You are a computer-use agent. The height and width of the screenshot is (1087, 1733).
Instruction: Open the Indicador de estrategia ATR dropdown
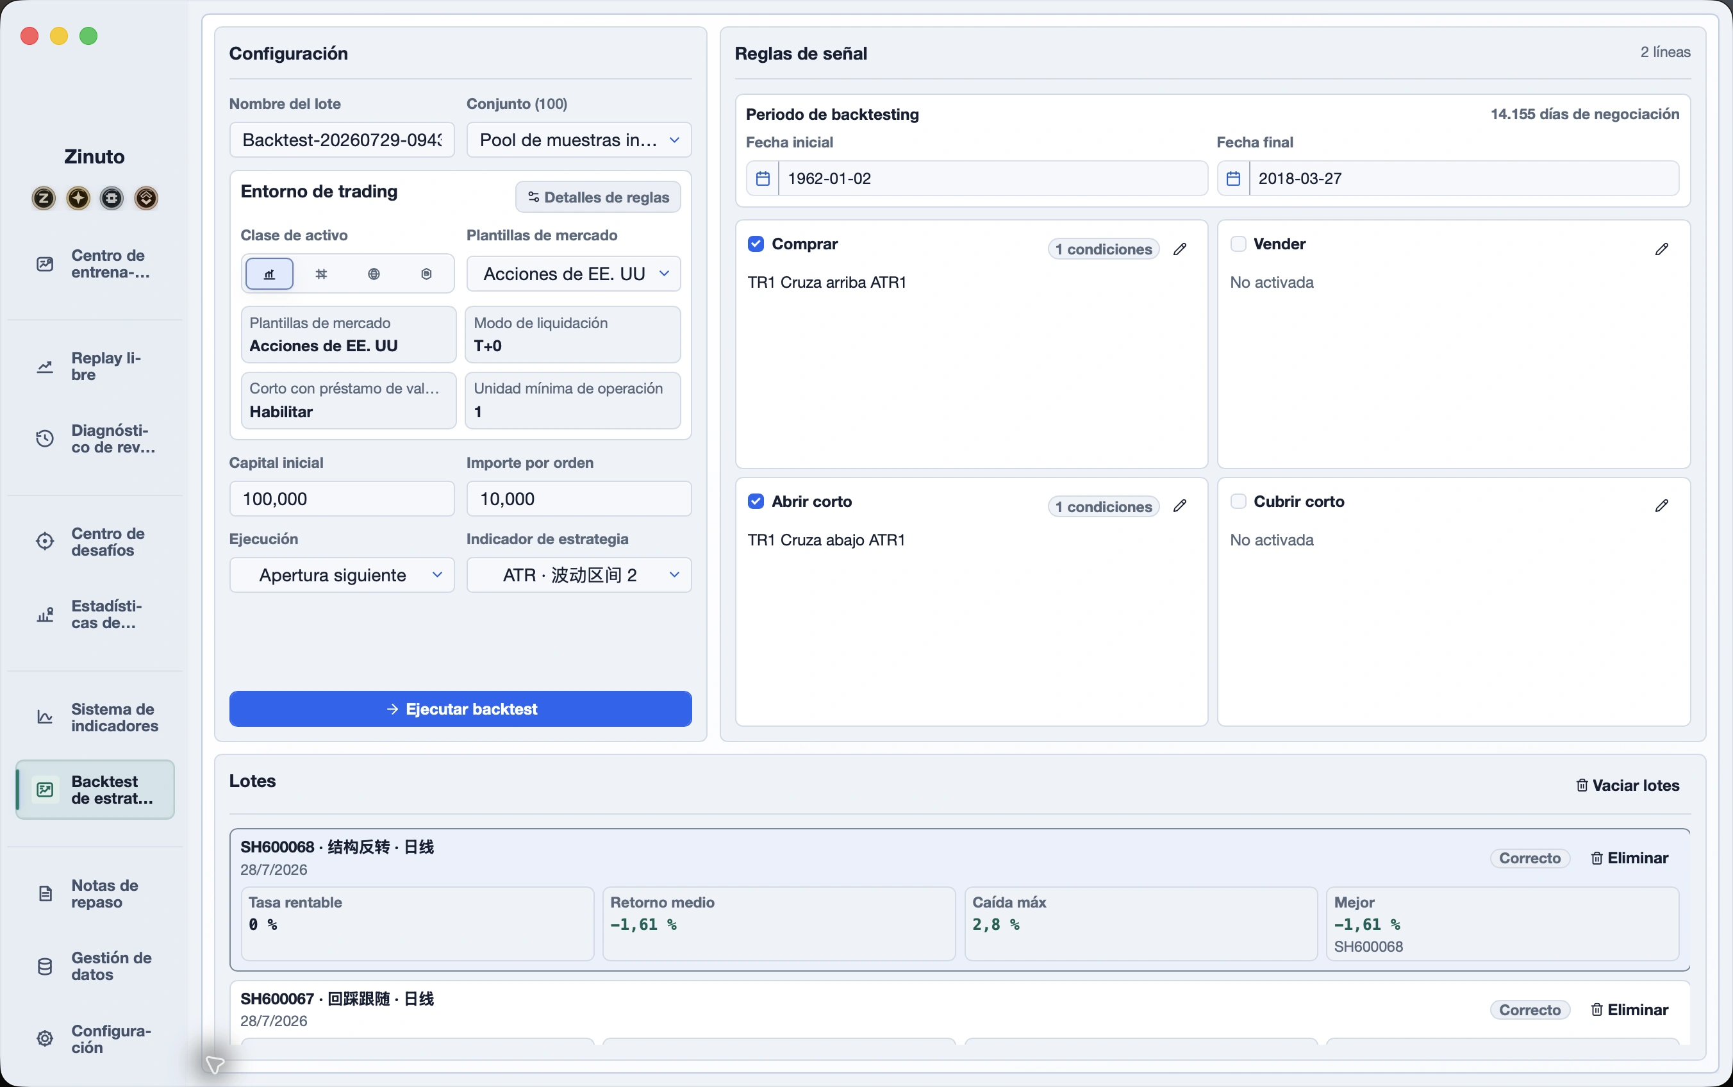[579, 575]
